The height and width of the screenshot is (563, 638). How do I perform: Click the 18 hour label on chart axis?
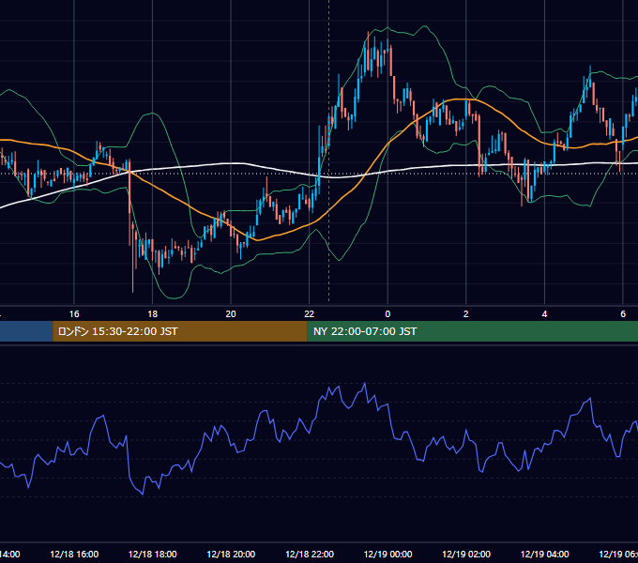(x=152, y=314)
